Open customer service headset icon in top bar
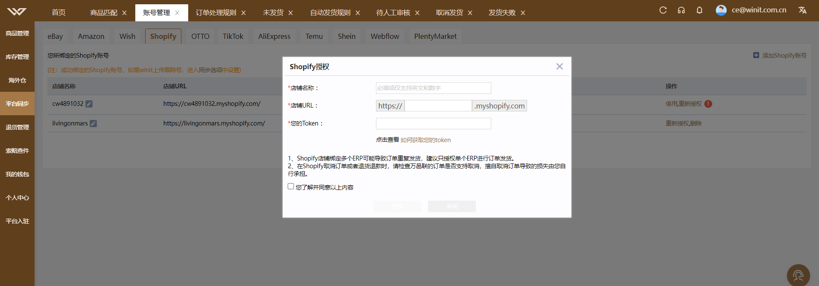 [681, 10]
